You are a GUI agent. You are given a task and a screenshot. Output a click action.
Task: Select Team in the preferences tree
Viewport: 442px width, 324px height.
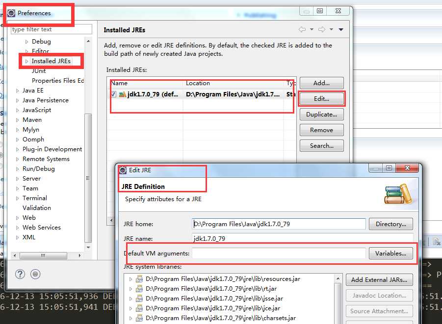coord(30,188)
